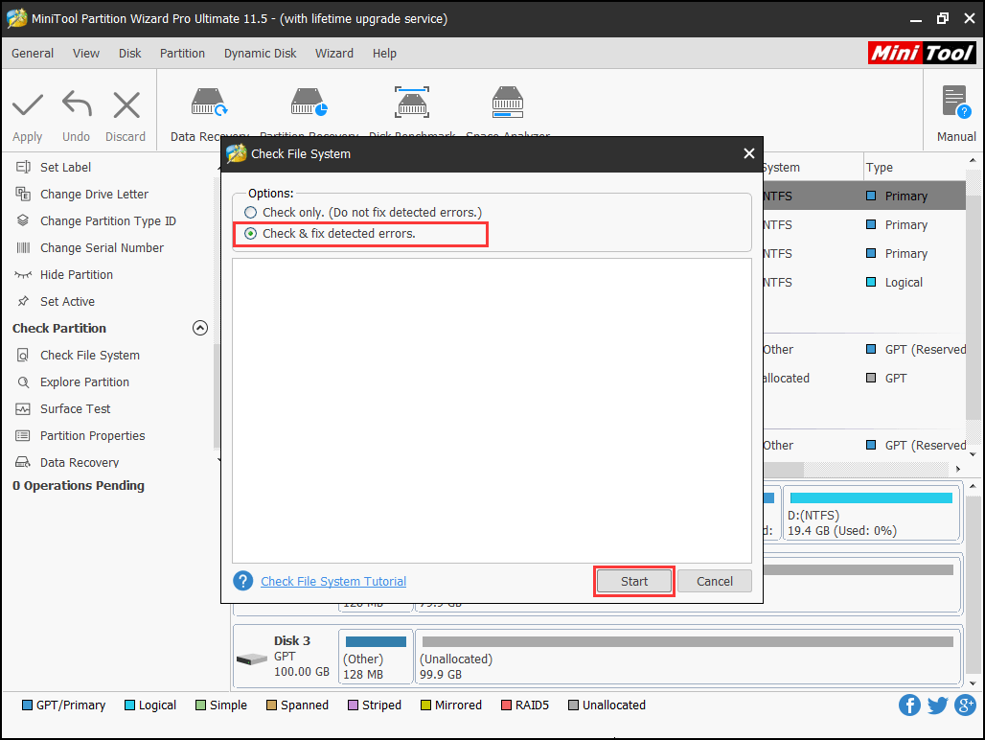This screenshot has width=985, height=740.
Task: Open the Help menu
Action: (384, 54)
